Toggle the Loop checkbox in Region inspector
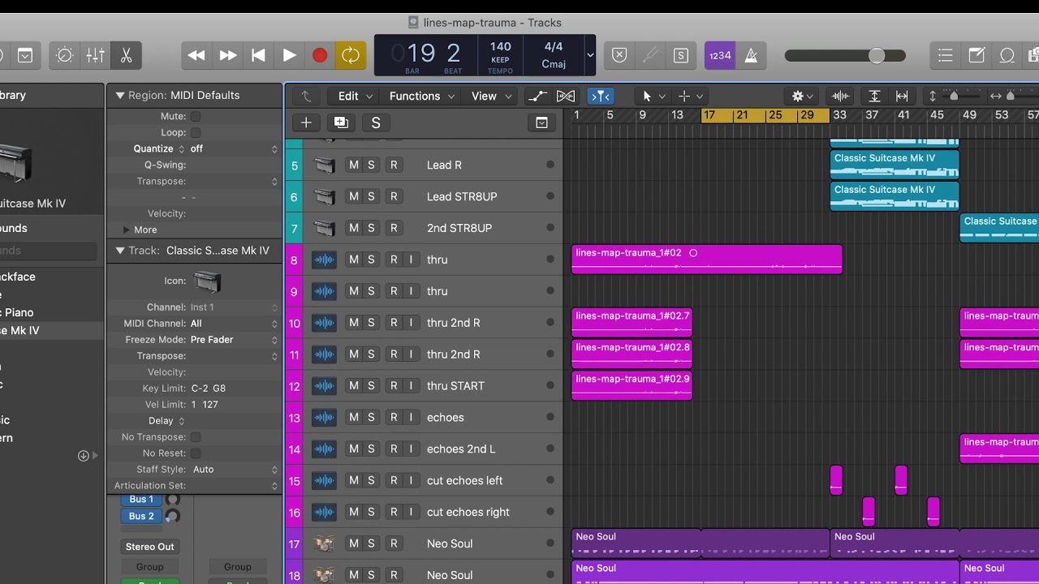This screenshot has width=1039, height=584. point(196,133)
